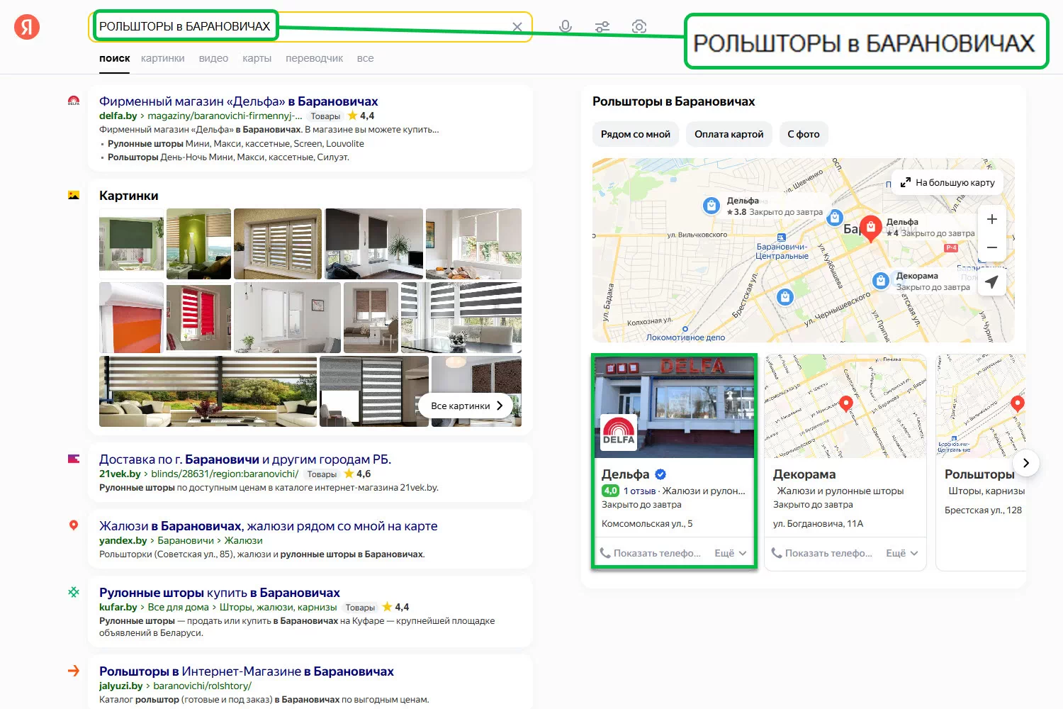Toggle the 'Рядом со мной' filter
1063x709 pixels.
click(x=635, y=134)
